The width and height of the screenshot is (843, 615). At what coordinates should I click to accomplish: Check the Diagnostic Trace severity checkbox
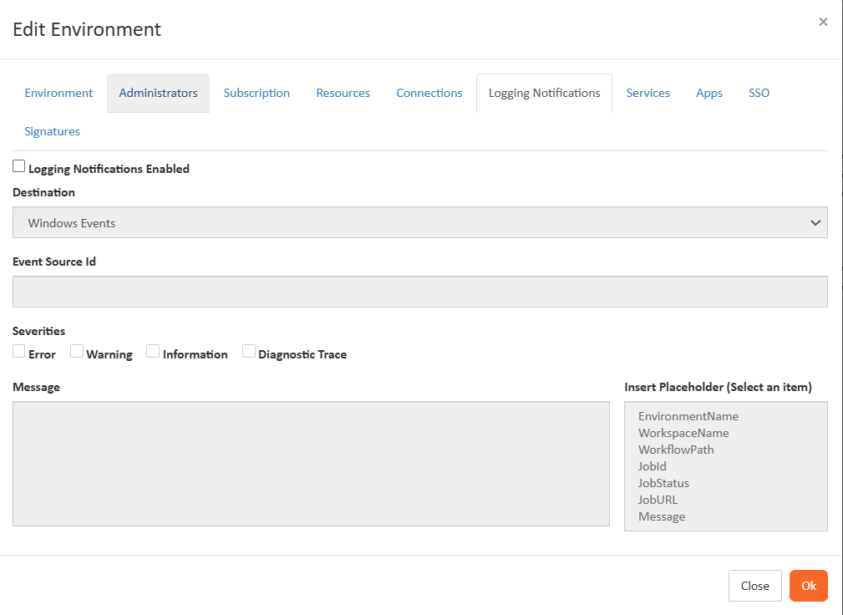tap(249, 351)
